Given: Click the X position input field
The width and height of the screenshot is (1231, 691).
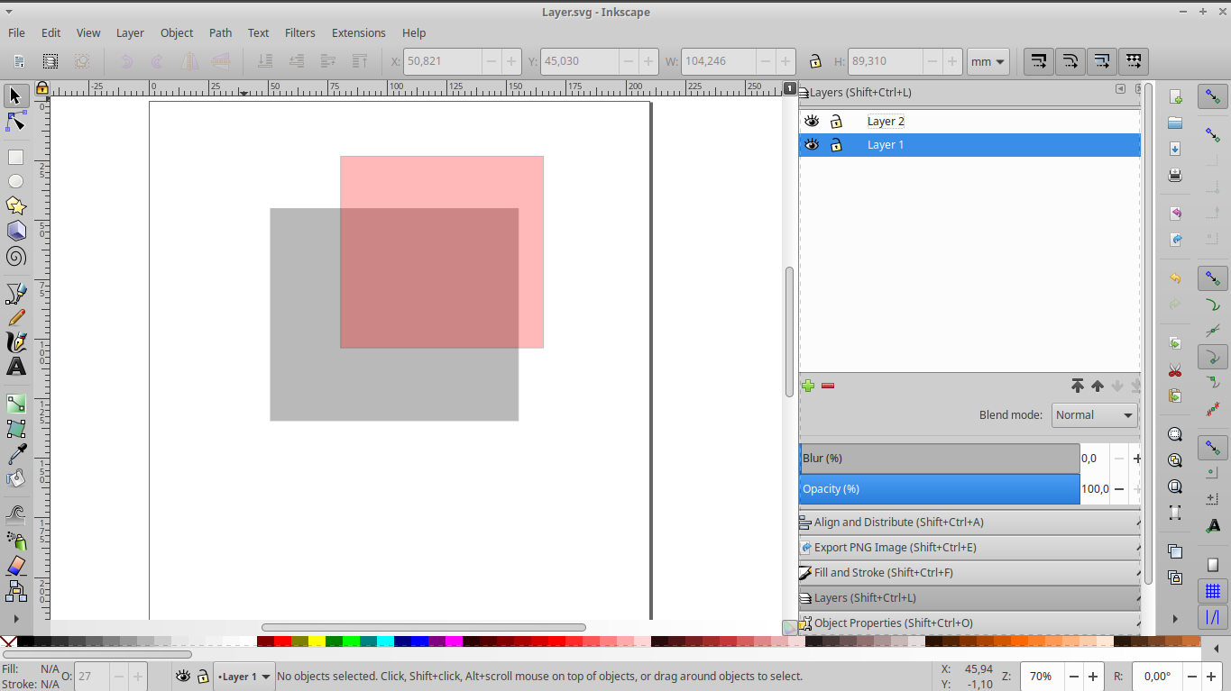Looking at the screenshot, I should coord(442,62).
